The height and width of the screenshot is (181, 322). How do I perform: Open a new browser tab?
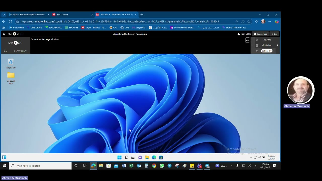(142, 15)
